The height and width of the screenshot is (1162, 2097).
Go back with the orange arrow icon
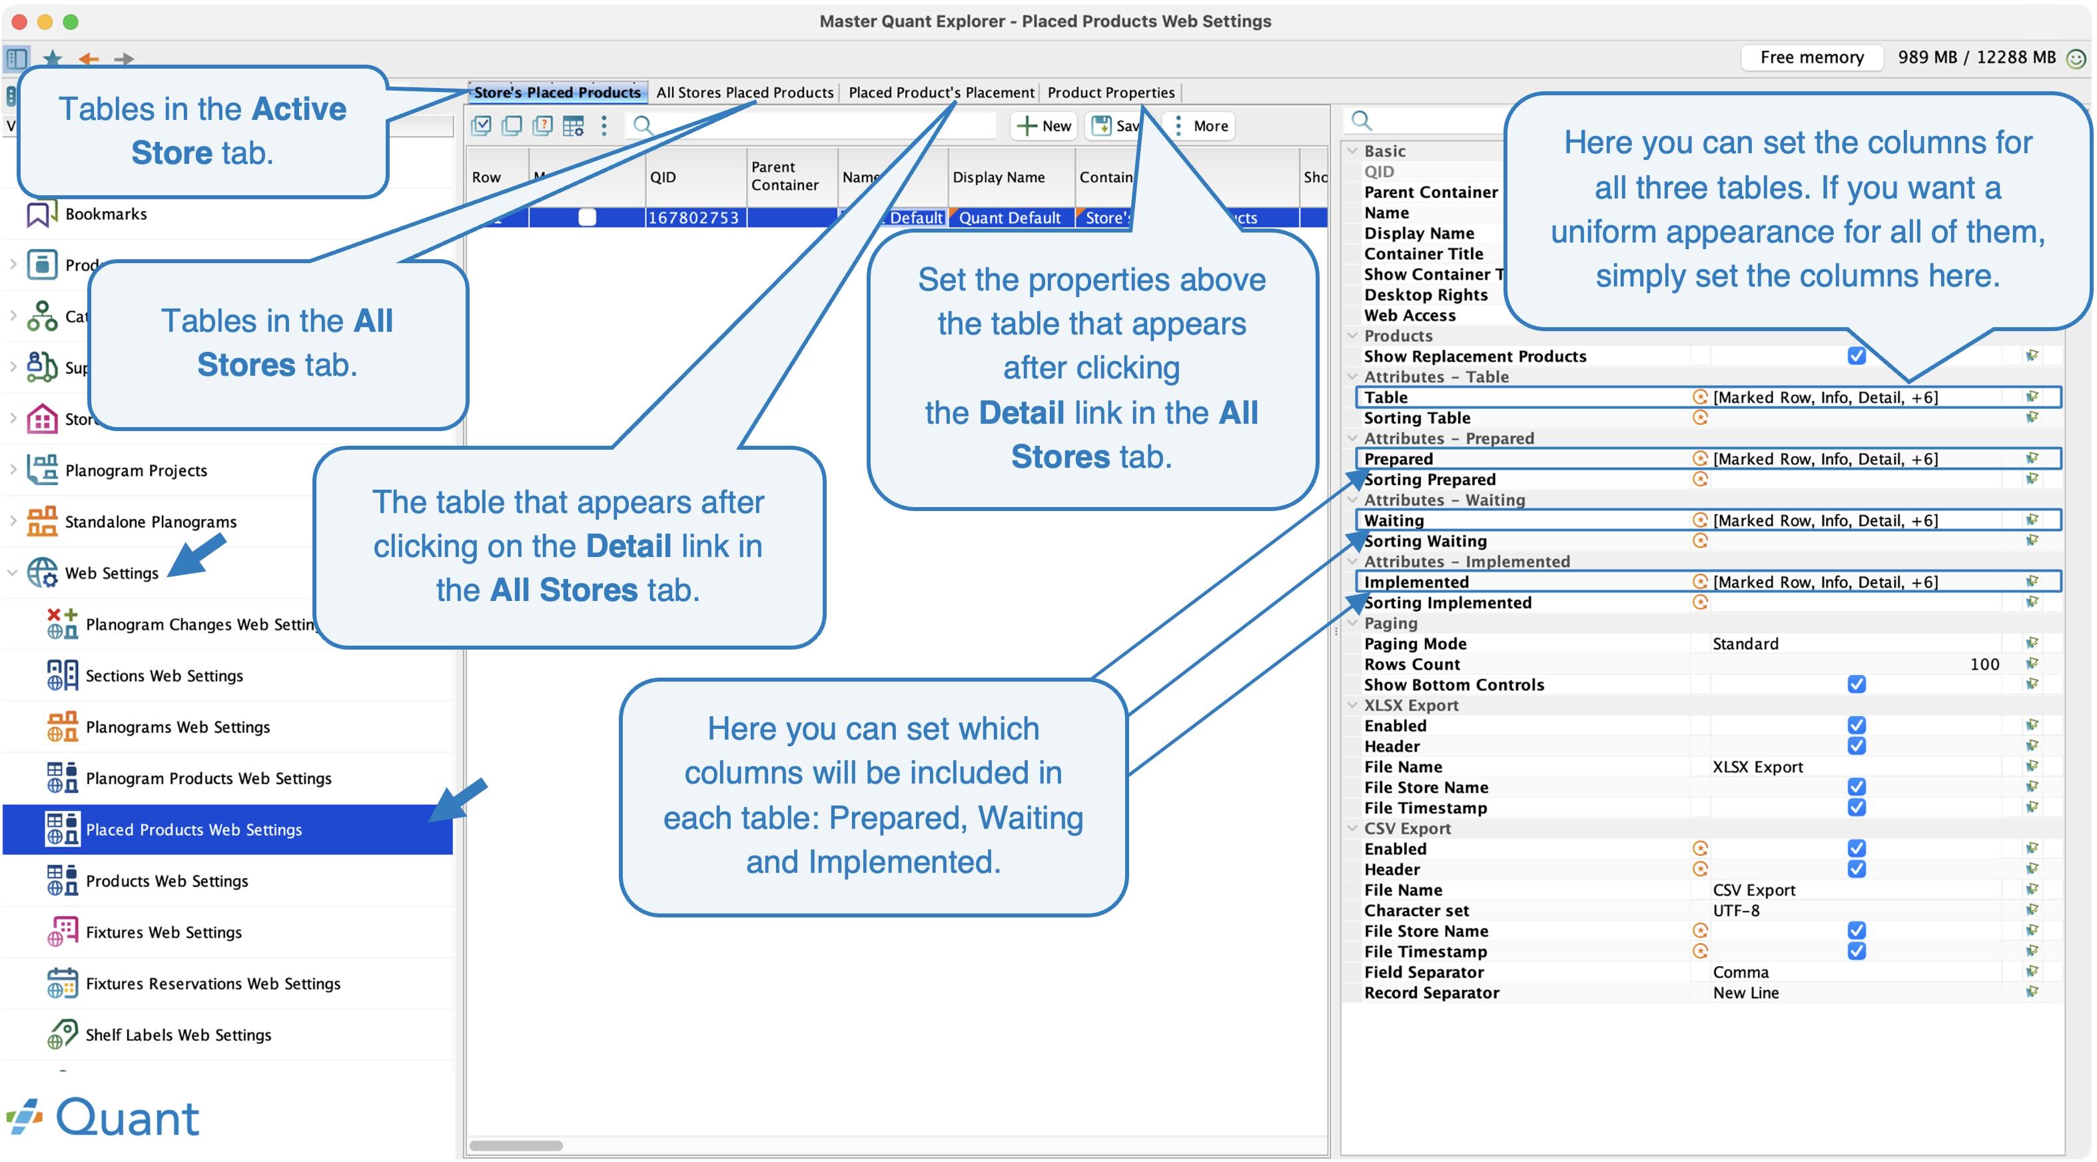point(89,59)
